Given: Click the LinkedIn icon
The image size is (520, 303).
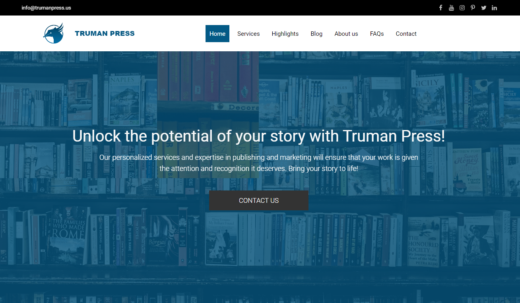Looking at the screenshot, I should tap(494, 8).
